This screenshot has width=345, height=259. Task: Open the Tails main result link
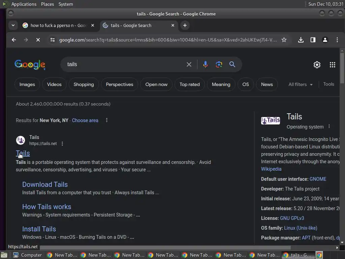pos(23,153)
